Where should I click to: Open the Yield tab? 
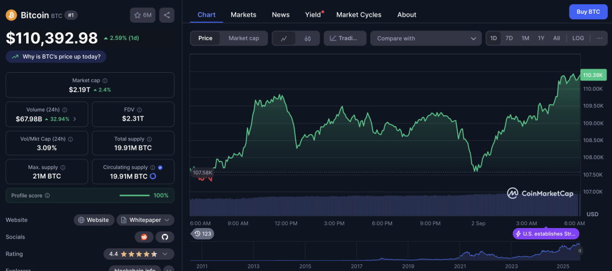[x=313, y=15]
